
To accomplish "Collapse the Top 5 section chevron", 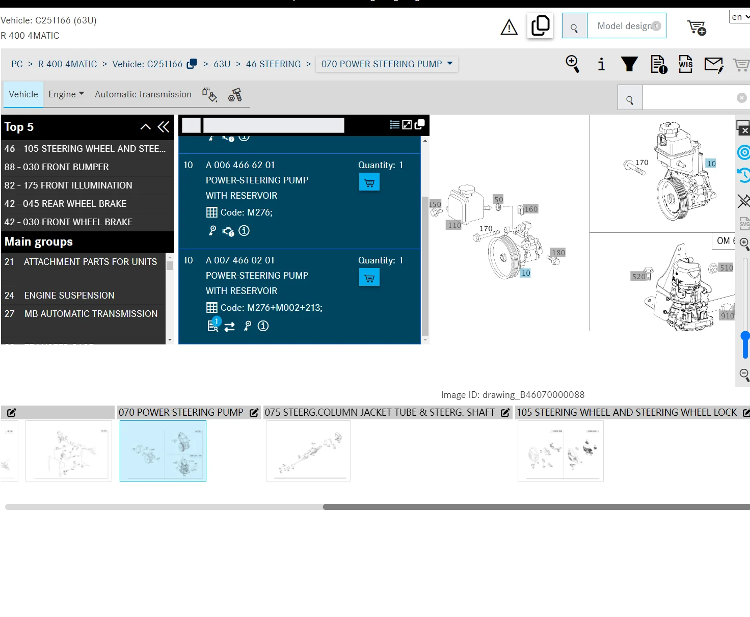I will [145, 127].
